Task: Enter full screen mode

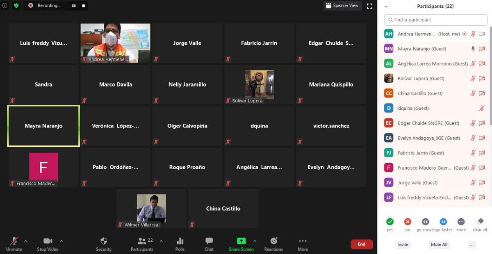Action: click(369, 6)
